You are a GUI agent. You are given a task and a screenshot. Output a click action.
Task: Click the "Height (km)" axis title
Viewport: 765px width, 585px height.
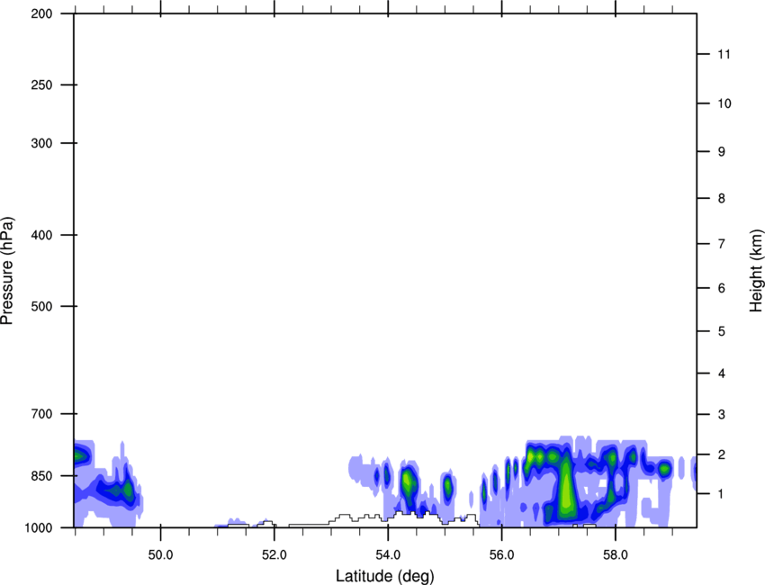point(756,270)
